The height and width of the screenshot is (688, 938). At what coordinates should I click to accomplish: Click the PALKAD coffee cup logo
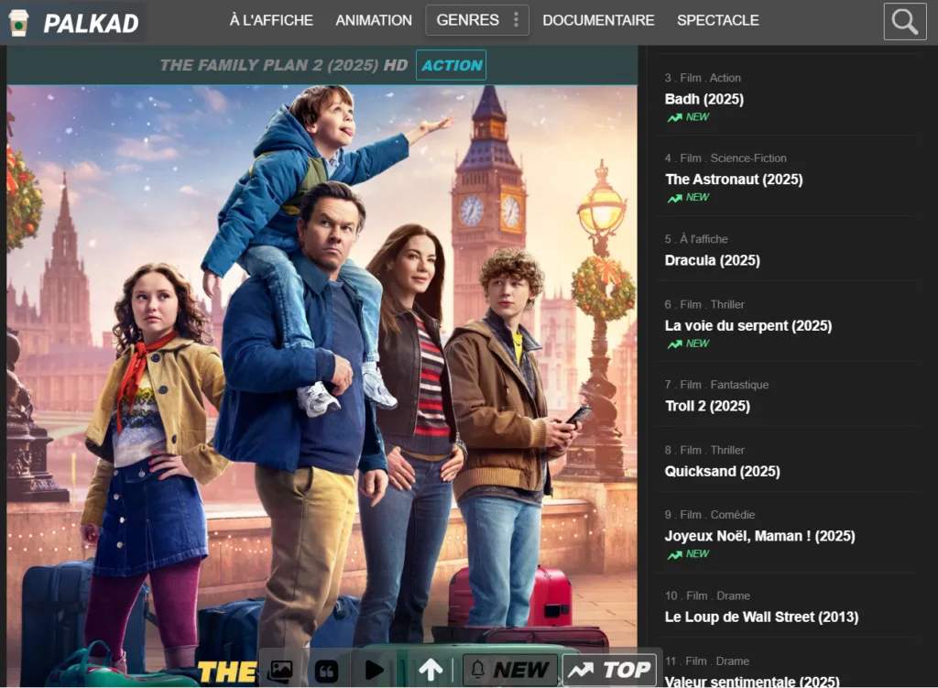[x=18, y=23]
